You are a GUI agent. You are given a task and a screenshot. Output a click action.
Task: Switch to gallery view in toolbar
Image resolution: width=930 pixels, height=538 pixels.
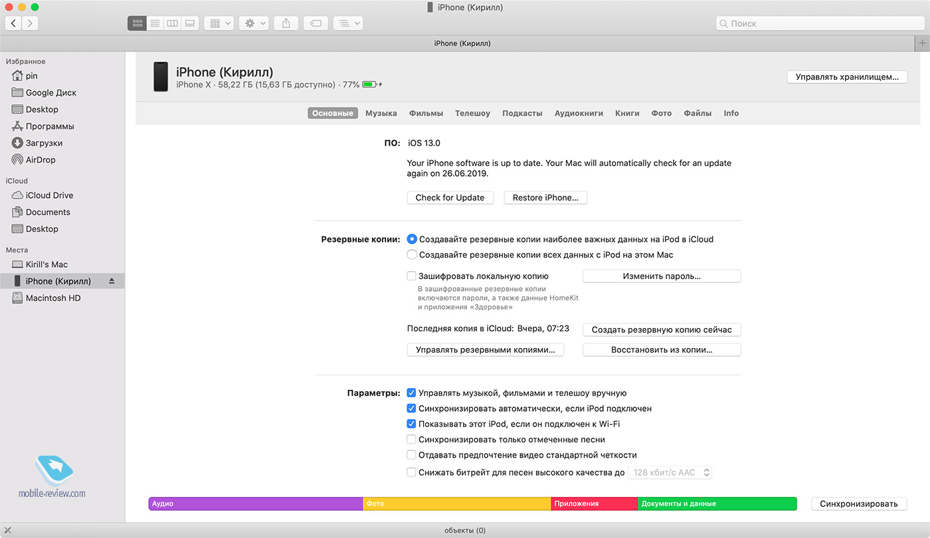point(190,23)
